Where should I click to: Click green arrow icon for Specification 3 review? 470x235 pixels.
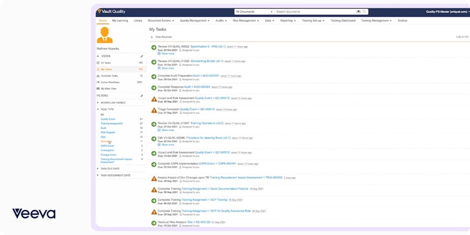[x=154, y=47]
